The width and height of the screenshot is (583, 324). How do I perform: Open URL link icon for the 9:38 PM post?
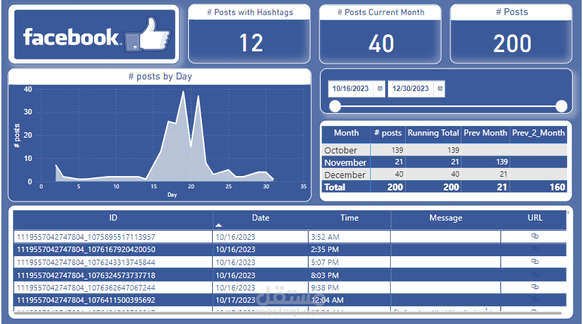(x=535, y=287)
